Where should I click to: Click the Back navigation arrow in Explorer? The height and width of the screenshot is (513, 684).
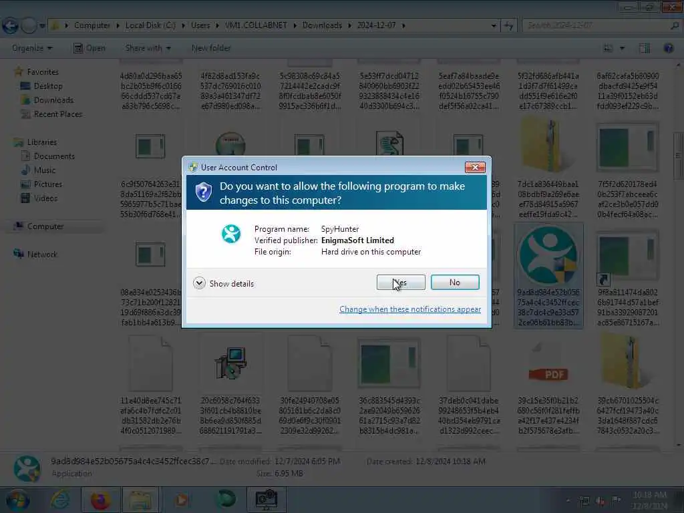click(11, 25)
